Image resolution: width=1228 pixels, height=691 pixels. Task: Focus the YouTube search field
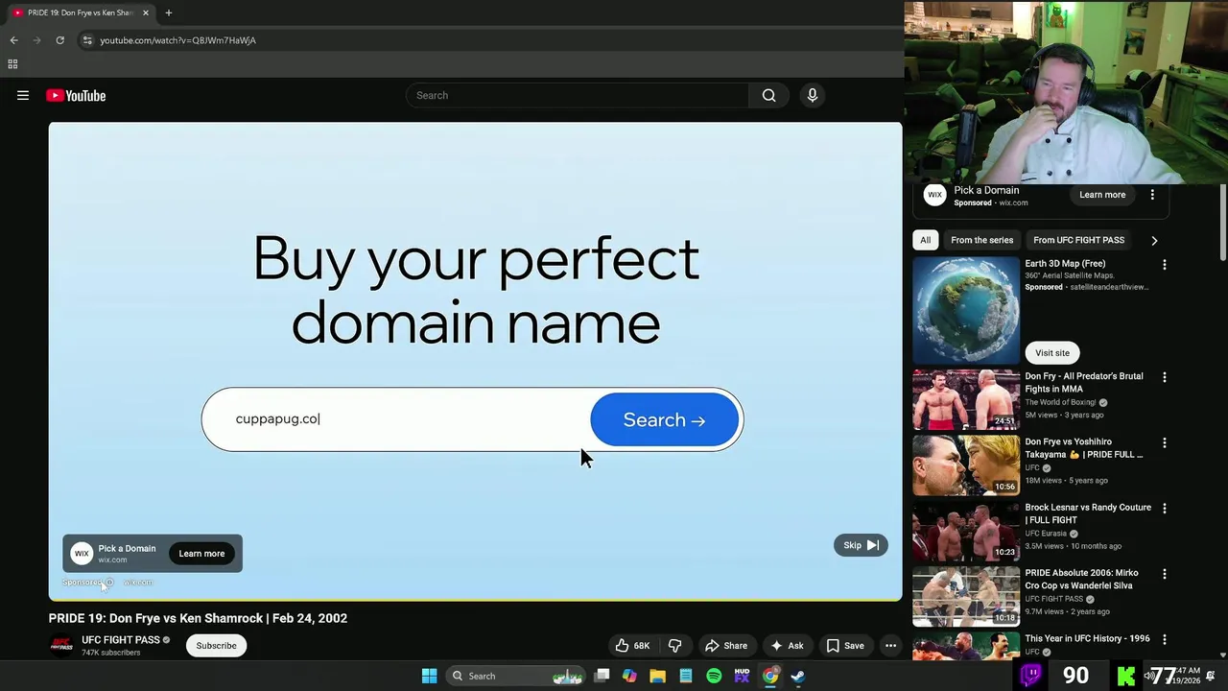click(578, 95)
